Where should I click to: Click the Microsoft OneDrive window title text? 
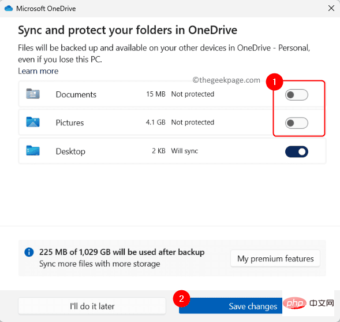point(46,9)
